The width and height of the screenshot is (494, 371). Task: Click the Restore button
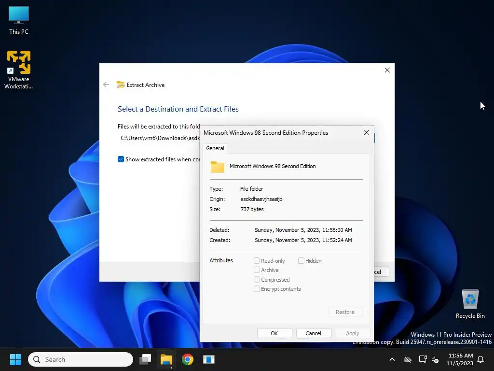[x=345, y=312]
